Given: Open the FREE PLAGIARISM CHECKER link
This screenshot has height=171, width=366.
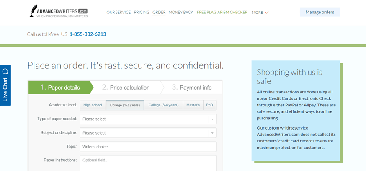Looking at the screenshot, I should pyautogui.click(x=222, y=13).
